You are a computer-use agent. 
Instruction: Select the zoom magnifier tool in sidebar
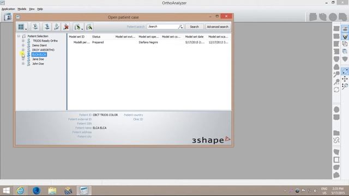tap(345, 86)
